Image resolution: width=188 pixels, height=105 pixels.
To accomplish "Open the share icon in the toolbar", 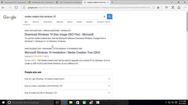I will coord(179,8).
